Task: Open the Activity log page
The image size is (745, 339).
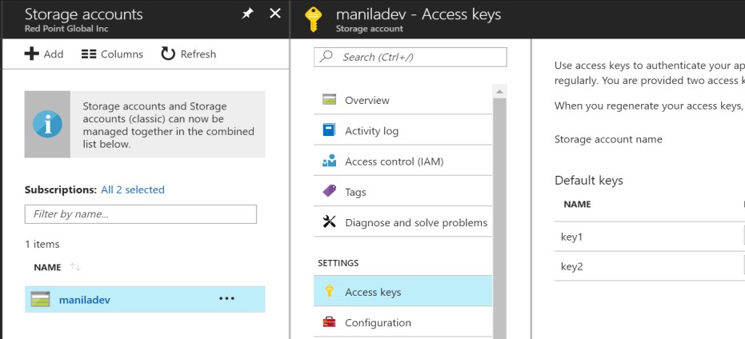Action: (371, 130)
